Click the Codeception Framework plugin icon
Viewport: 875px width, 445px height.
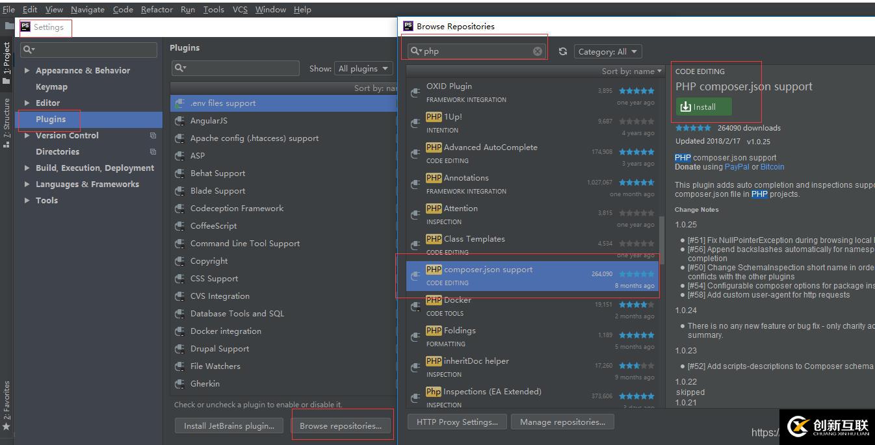[180, 209]
